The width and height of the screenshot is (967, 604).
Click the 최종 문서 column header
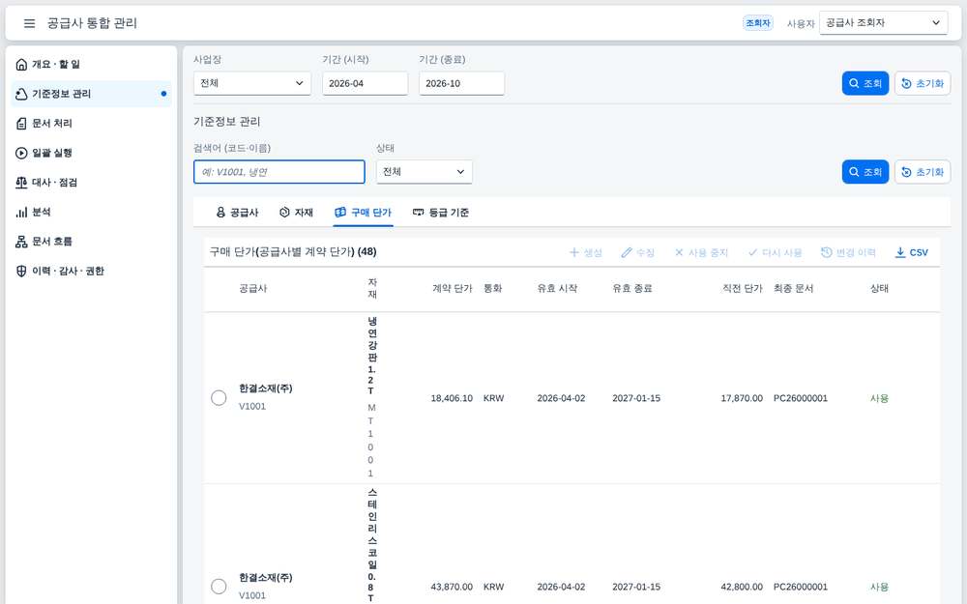click(x=794, y=288)
